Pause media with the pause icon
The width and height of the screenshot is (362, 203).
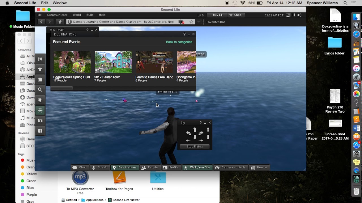click(x=294, y=15)
